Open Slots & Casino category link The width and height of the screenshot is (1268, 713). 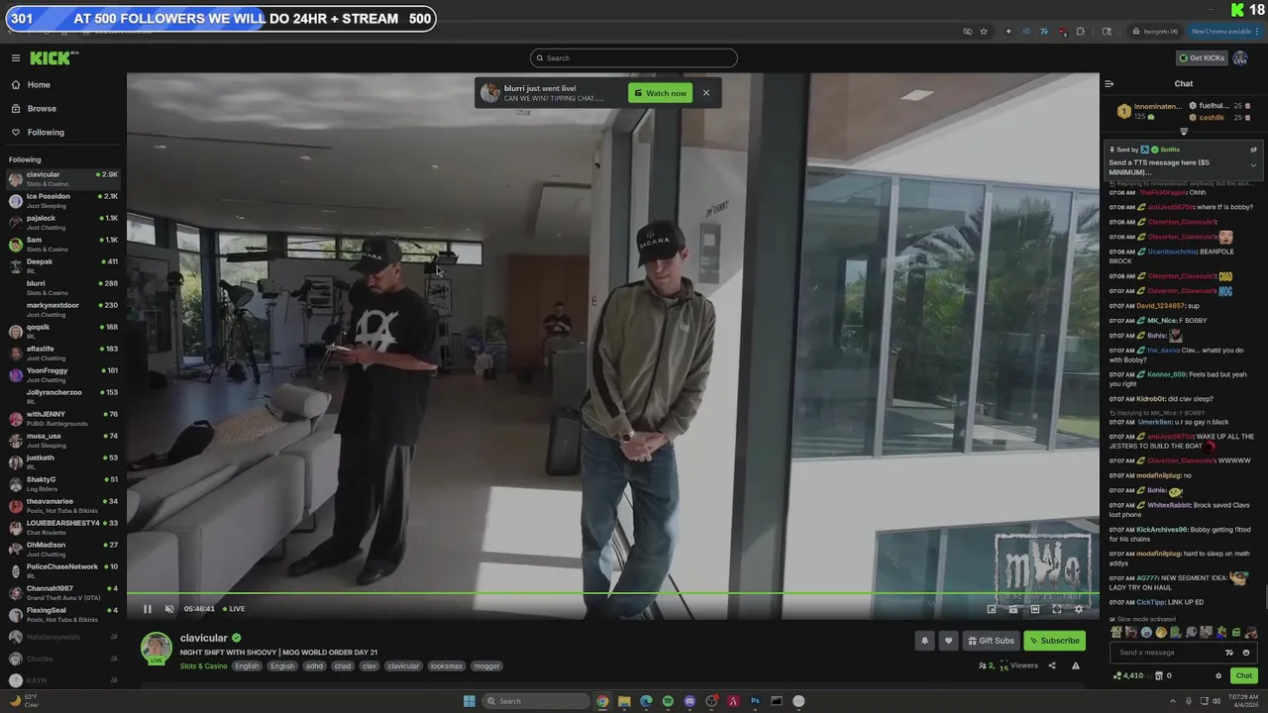point(203,666)
